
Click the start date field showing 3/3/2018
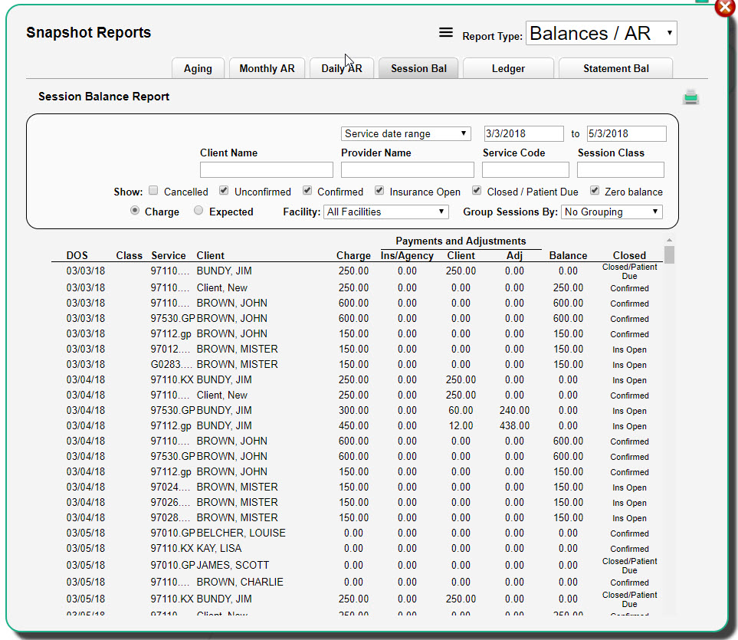pos(524,133)
